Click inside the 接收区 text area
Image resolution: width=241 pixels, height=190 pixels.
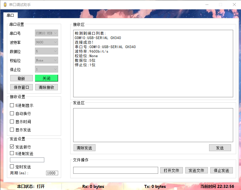[153, 64]
